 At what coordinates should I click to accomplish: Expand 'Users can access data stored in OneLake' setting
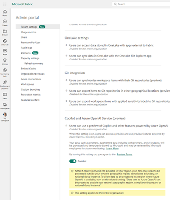point(66,45)
